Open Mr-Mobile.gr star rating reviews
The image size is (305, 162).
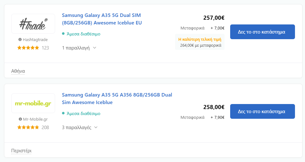33,127
